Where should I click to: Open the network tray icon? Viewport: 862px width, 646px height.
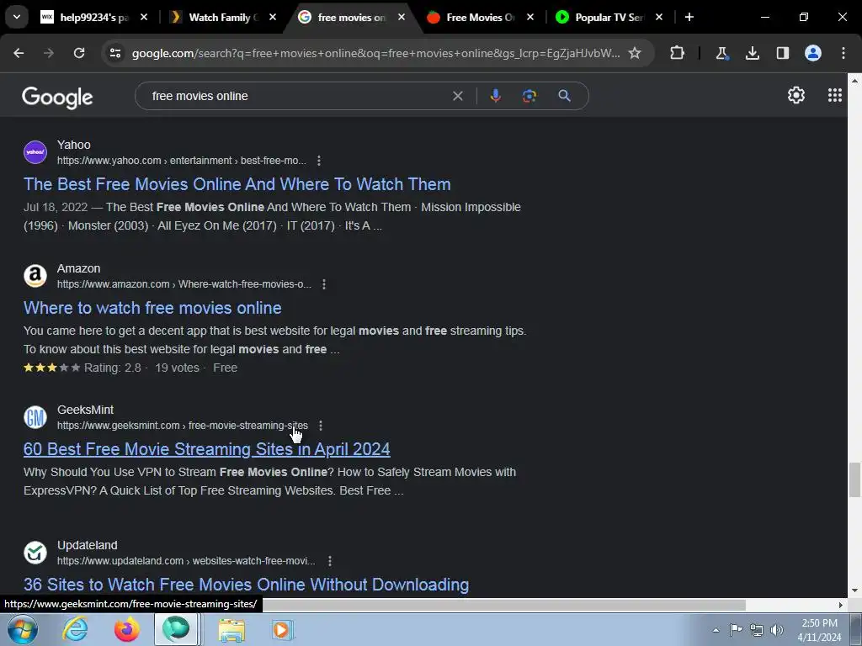point(757,629)
